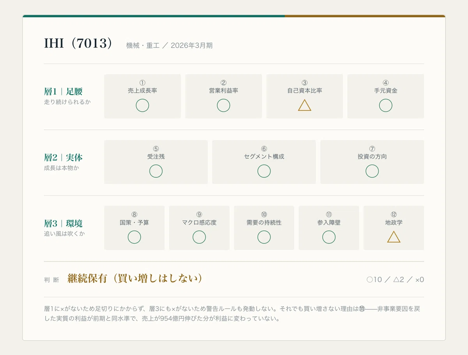The width and height of the screenshot is (468, 355).
Task: Select the セグメント構成 label text
Action: (x=264, y=156)
